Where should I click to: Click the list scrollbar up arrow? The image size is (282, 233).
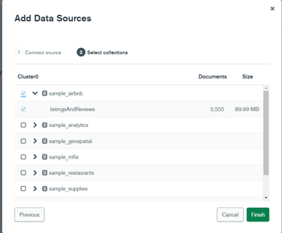(x=266, y=88)
